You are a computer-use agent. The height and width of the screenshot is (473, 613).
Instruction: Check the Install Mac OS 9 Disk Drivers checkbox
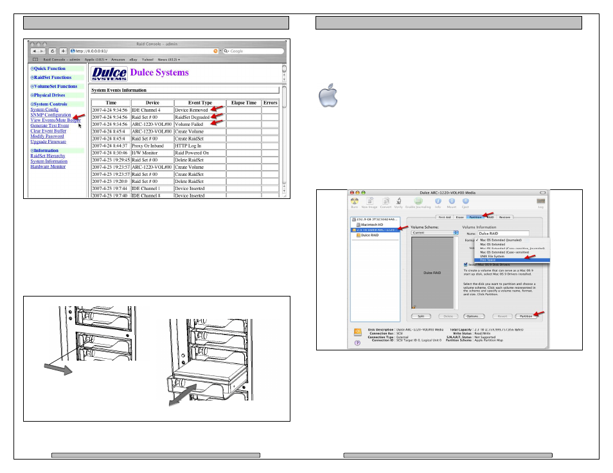point(465,264)
